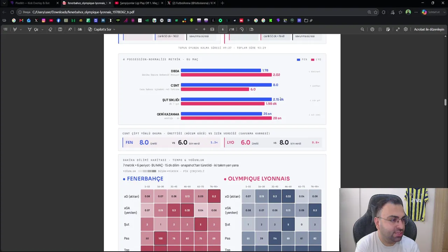Rotate the PDF page icon
The height and width of the screenshot is (252, 448).
242,29
